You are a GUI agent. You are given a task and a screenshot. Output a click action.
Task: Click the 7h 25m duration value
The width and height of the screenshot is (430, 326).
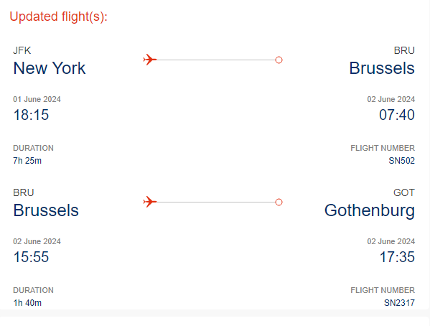point(27,161)
